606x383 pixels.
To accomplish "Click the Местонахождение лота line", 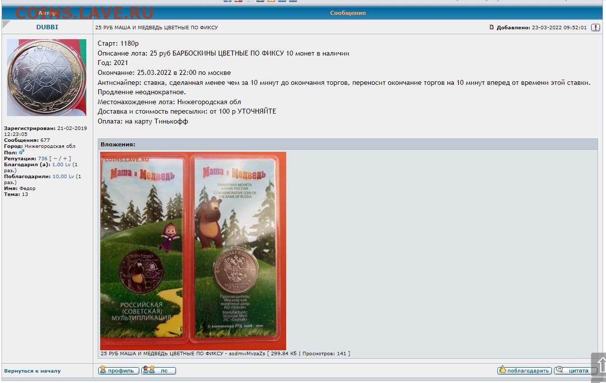I will coord(169,102).
